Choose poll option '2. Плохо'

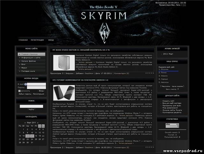click(x=163, y=73)
